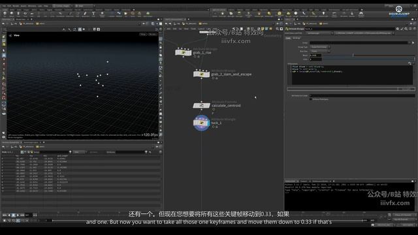Open the No cam viewport dropdown
The image size is (418, 235).
(153, 35)
